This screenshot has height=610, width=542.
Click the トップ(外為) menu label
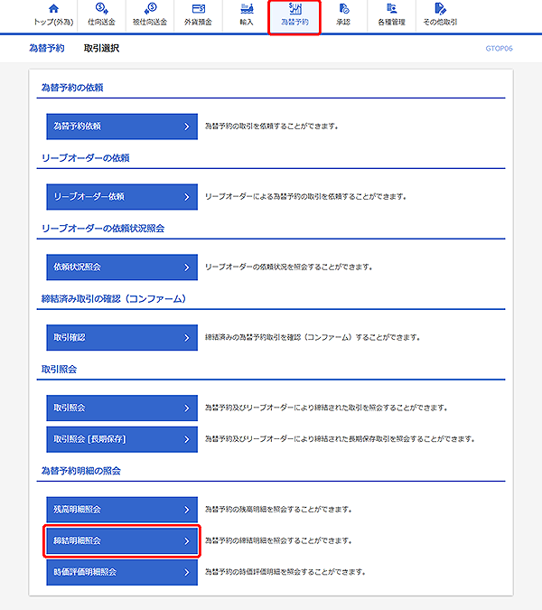pos(53,23)
